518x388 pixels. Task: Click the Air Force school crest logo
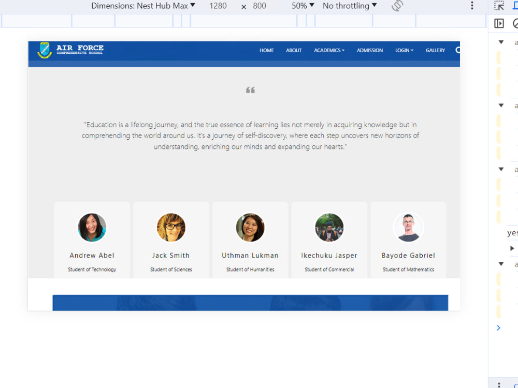tap(45, 51)
